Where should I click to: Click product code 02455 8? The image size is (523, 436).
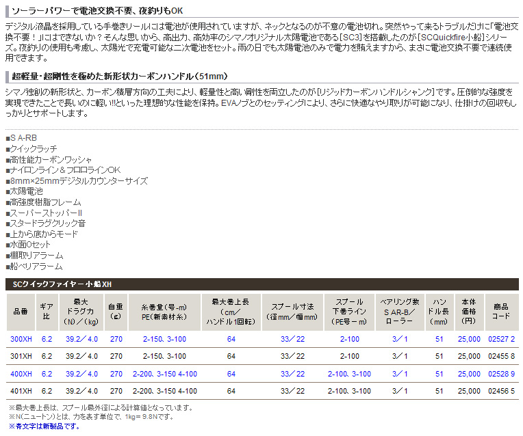click(x=501, y=357)
